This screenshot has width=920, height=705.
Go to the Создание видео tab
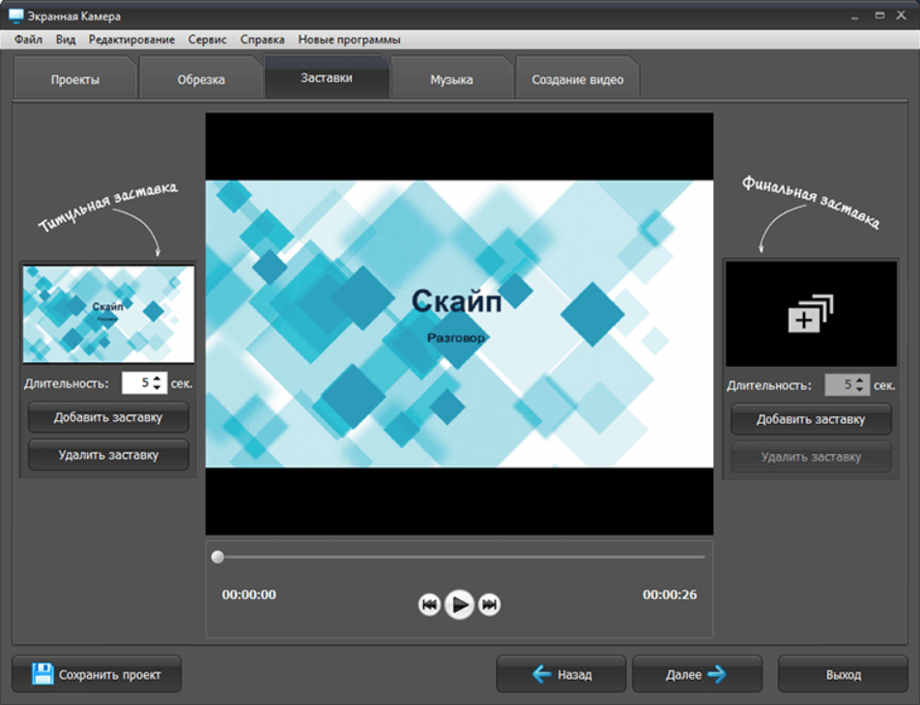(x=577, y=79)
